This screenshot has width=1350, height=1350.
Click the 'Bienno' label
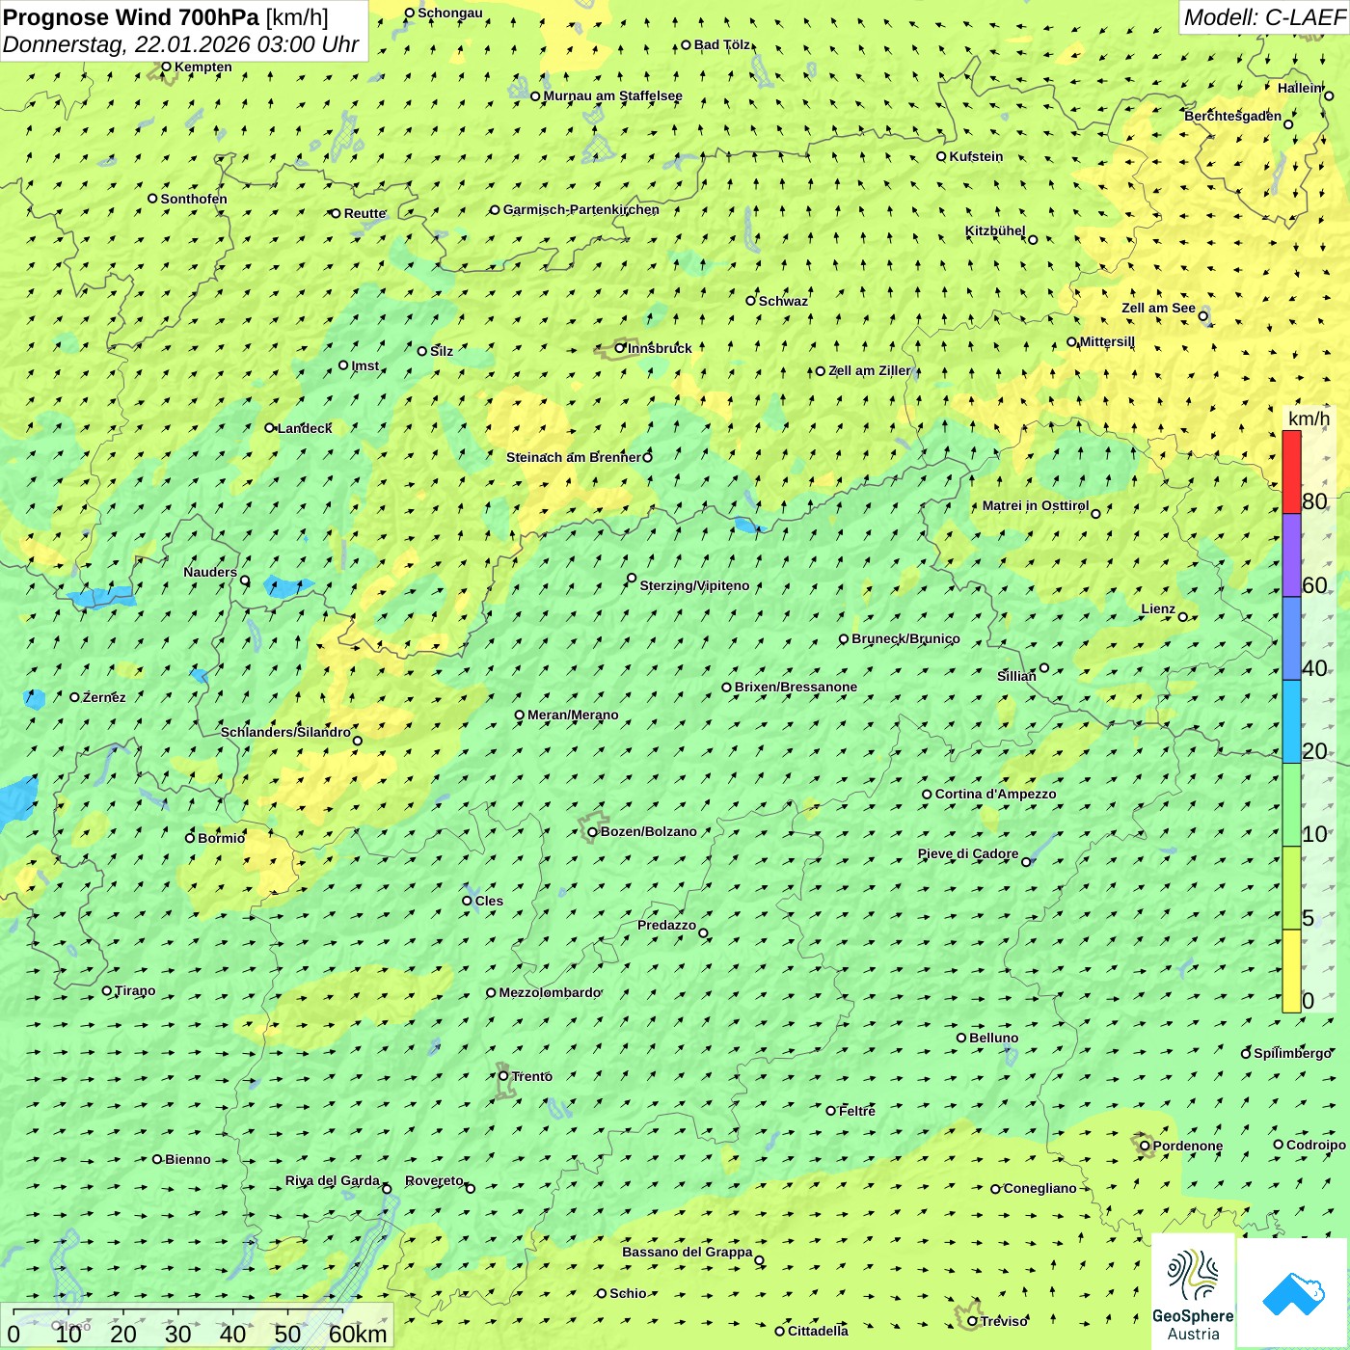coord(188,1159)
